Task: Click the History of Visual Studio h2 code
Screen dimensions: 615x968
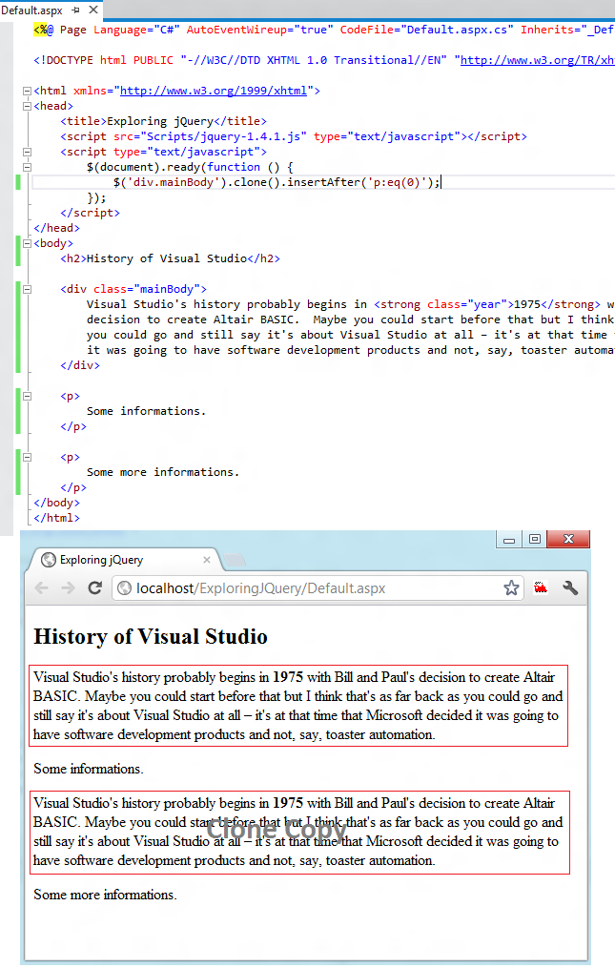Action: [170, 258]
